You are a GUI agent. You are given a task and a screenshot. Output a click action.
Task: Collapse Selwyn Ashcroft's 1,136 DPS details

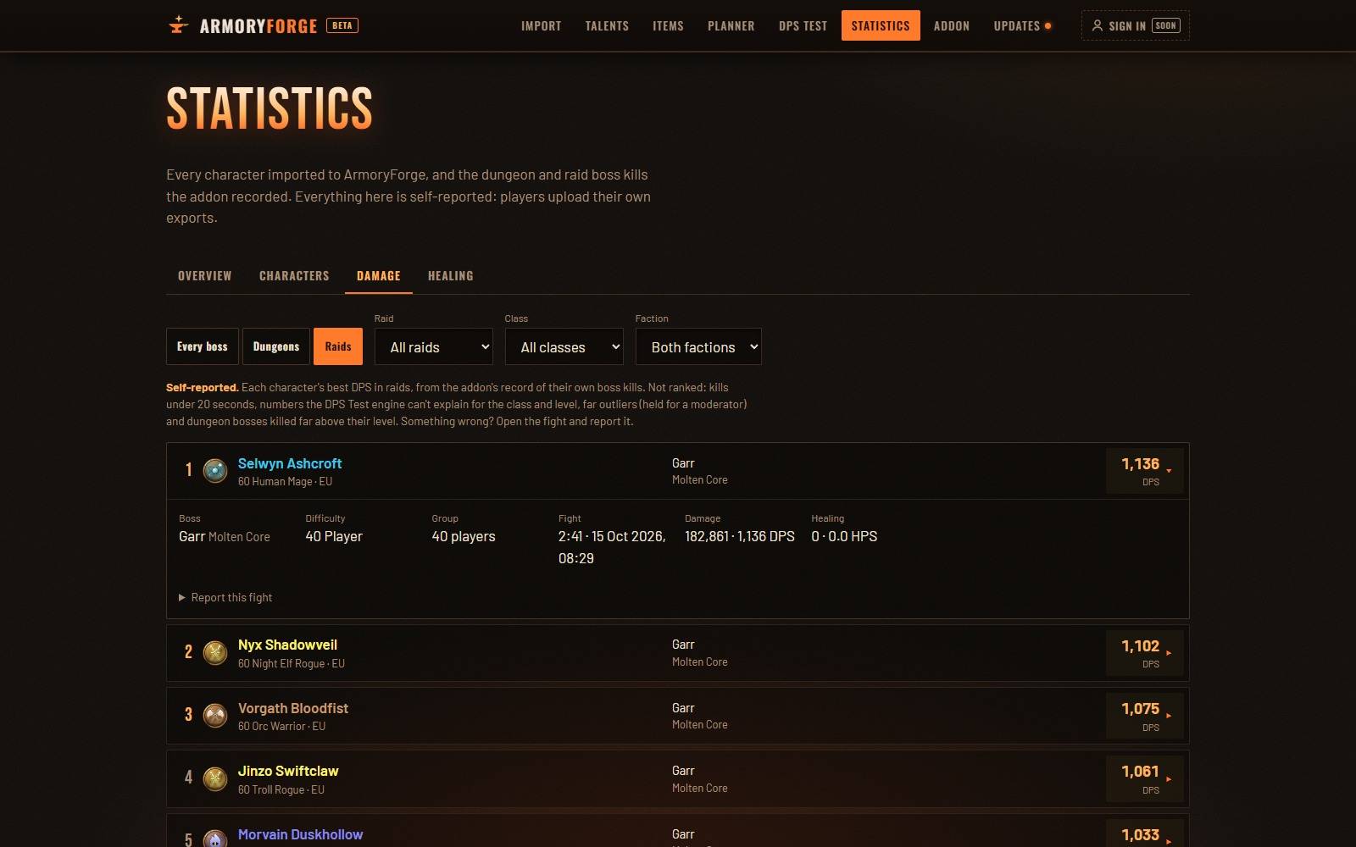click(1145, 471)
